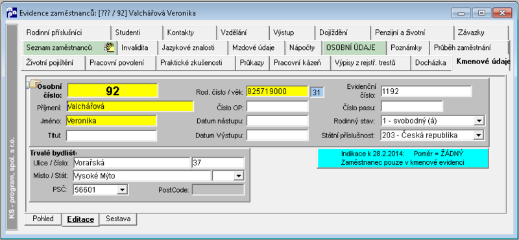Open the Pracovní povolení tab
The height and width of the screenshot is (240, 519).
pyautogui.click(x=121, y=63)
